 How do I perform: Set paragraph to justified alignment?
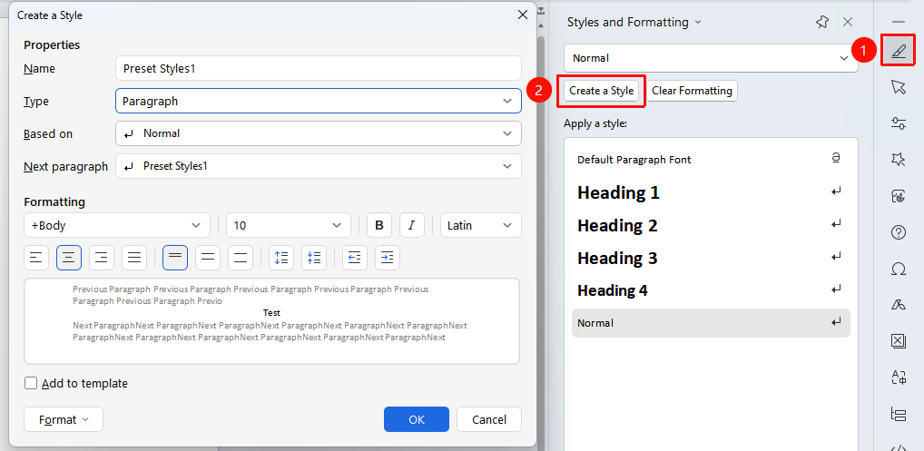click(134, 258)
